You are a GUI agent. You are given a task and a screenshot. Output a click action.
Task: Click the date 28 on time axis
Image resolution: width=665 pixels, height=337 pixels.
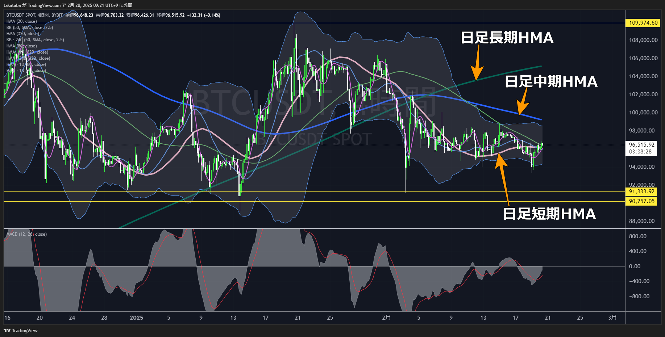point(104,318)
